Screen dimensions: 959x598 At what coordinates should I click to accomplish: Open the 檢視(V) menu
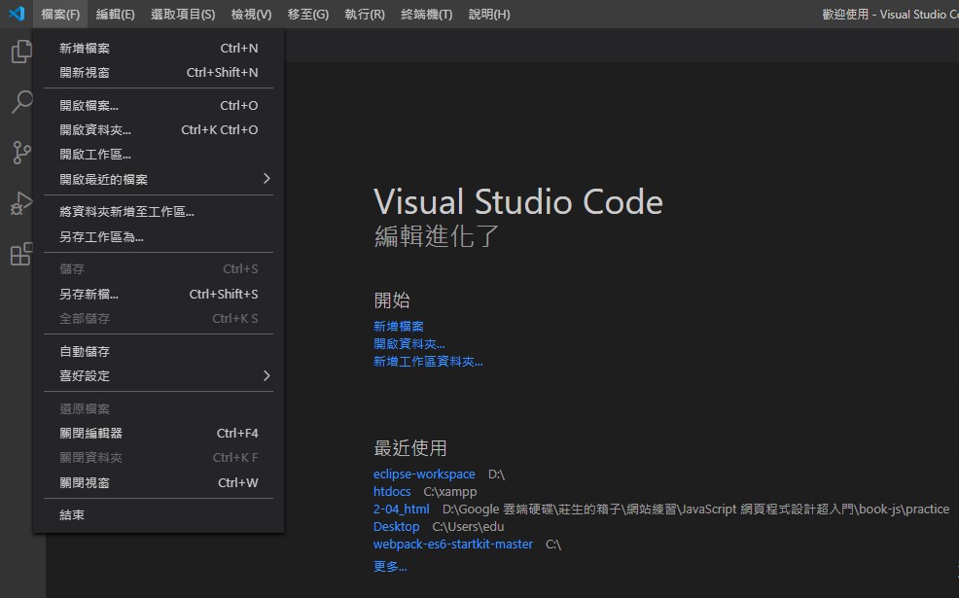[x=251, y=14]
